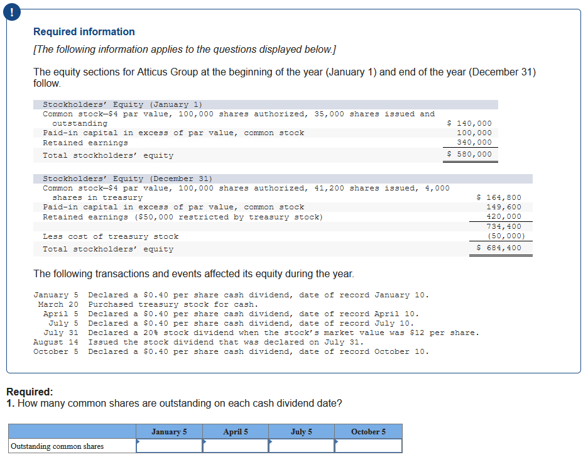Screen dimensions: 588x457
Task: Click the January 5 cash dividend transaction line
Action: click(x=231, y=295)
